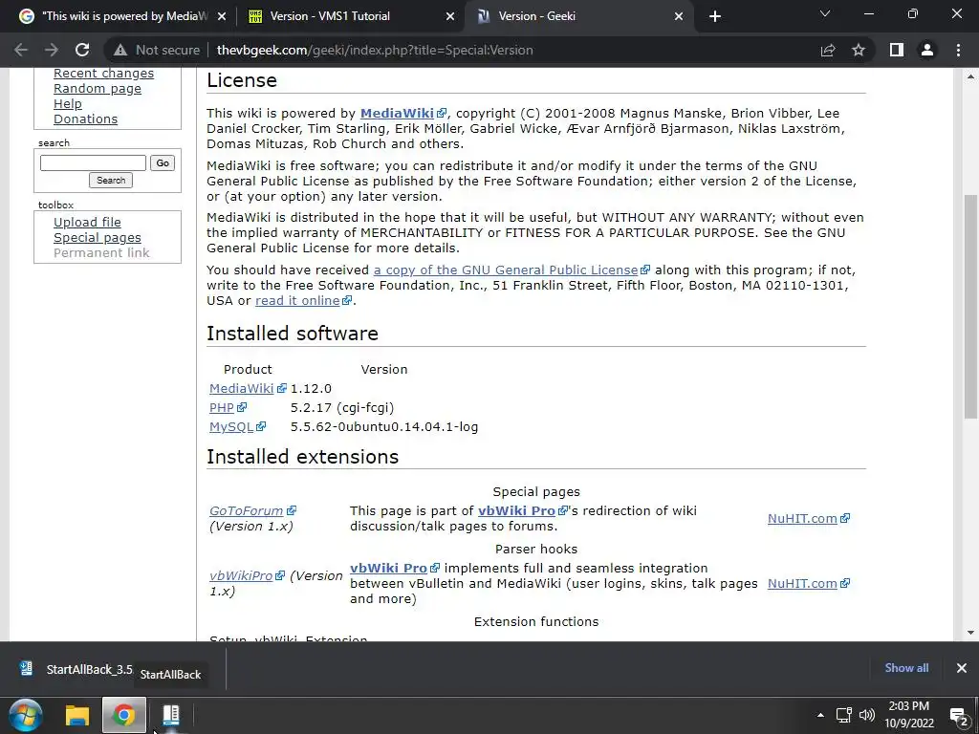Viewport: 979px width, 734px height.
Task: Click the network tray icon
Action: (x=843, y=715)
